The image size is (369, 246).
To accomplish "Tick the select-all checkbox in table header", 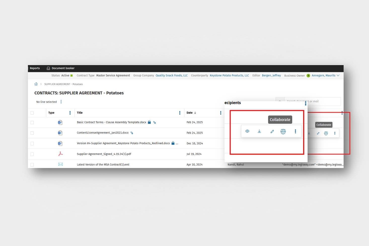I will point(32,113).
